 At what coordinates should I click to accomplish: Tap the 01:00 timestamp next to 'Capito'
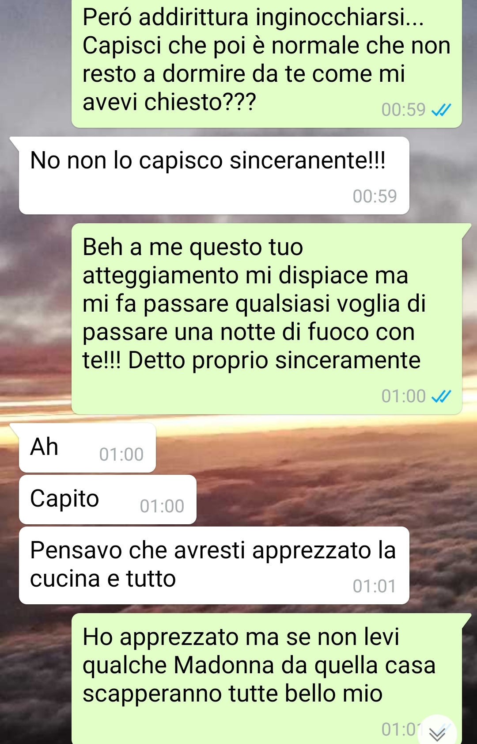click(162, 506)
